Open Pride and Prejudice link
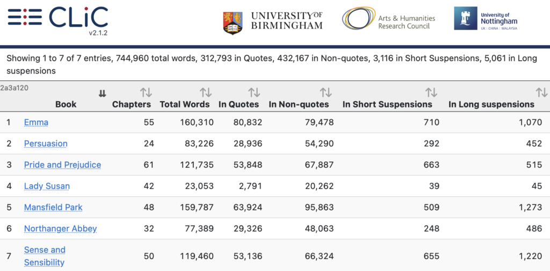This screenshot has height=271, width=550. pos(62,165)
